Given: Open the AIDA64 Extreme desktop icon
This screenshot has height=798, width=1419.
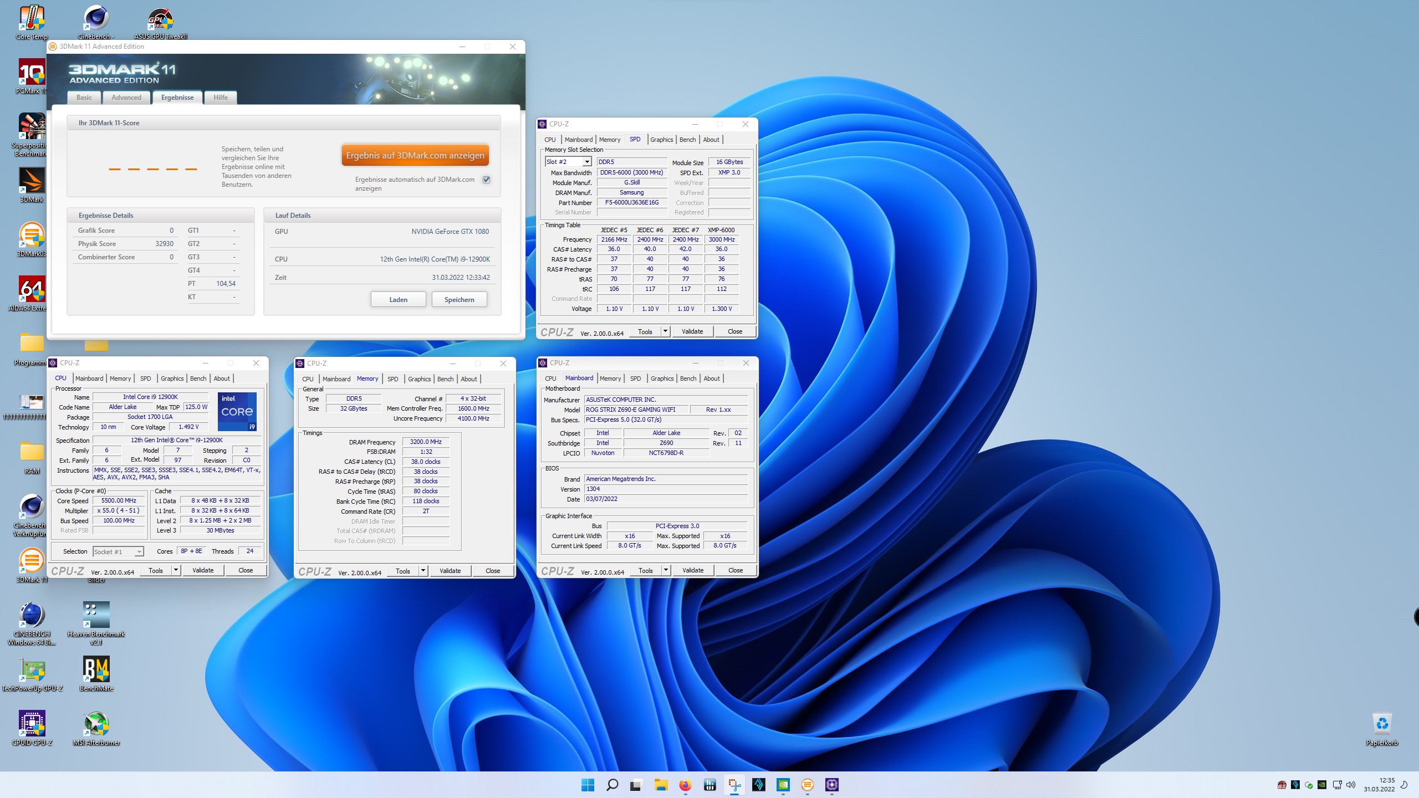Looking at the screenshot, I should (x=32, y=294).
